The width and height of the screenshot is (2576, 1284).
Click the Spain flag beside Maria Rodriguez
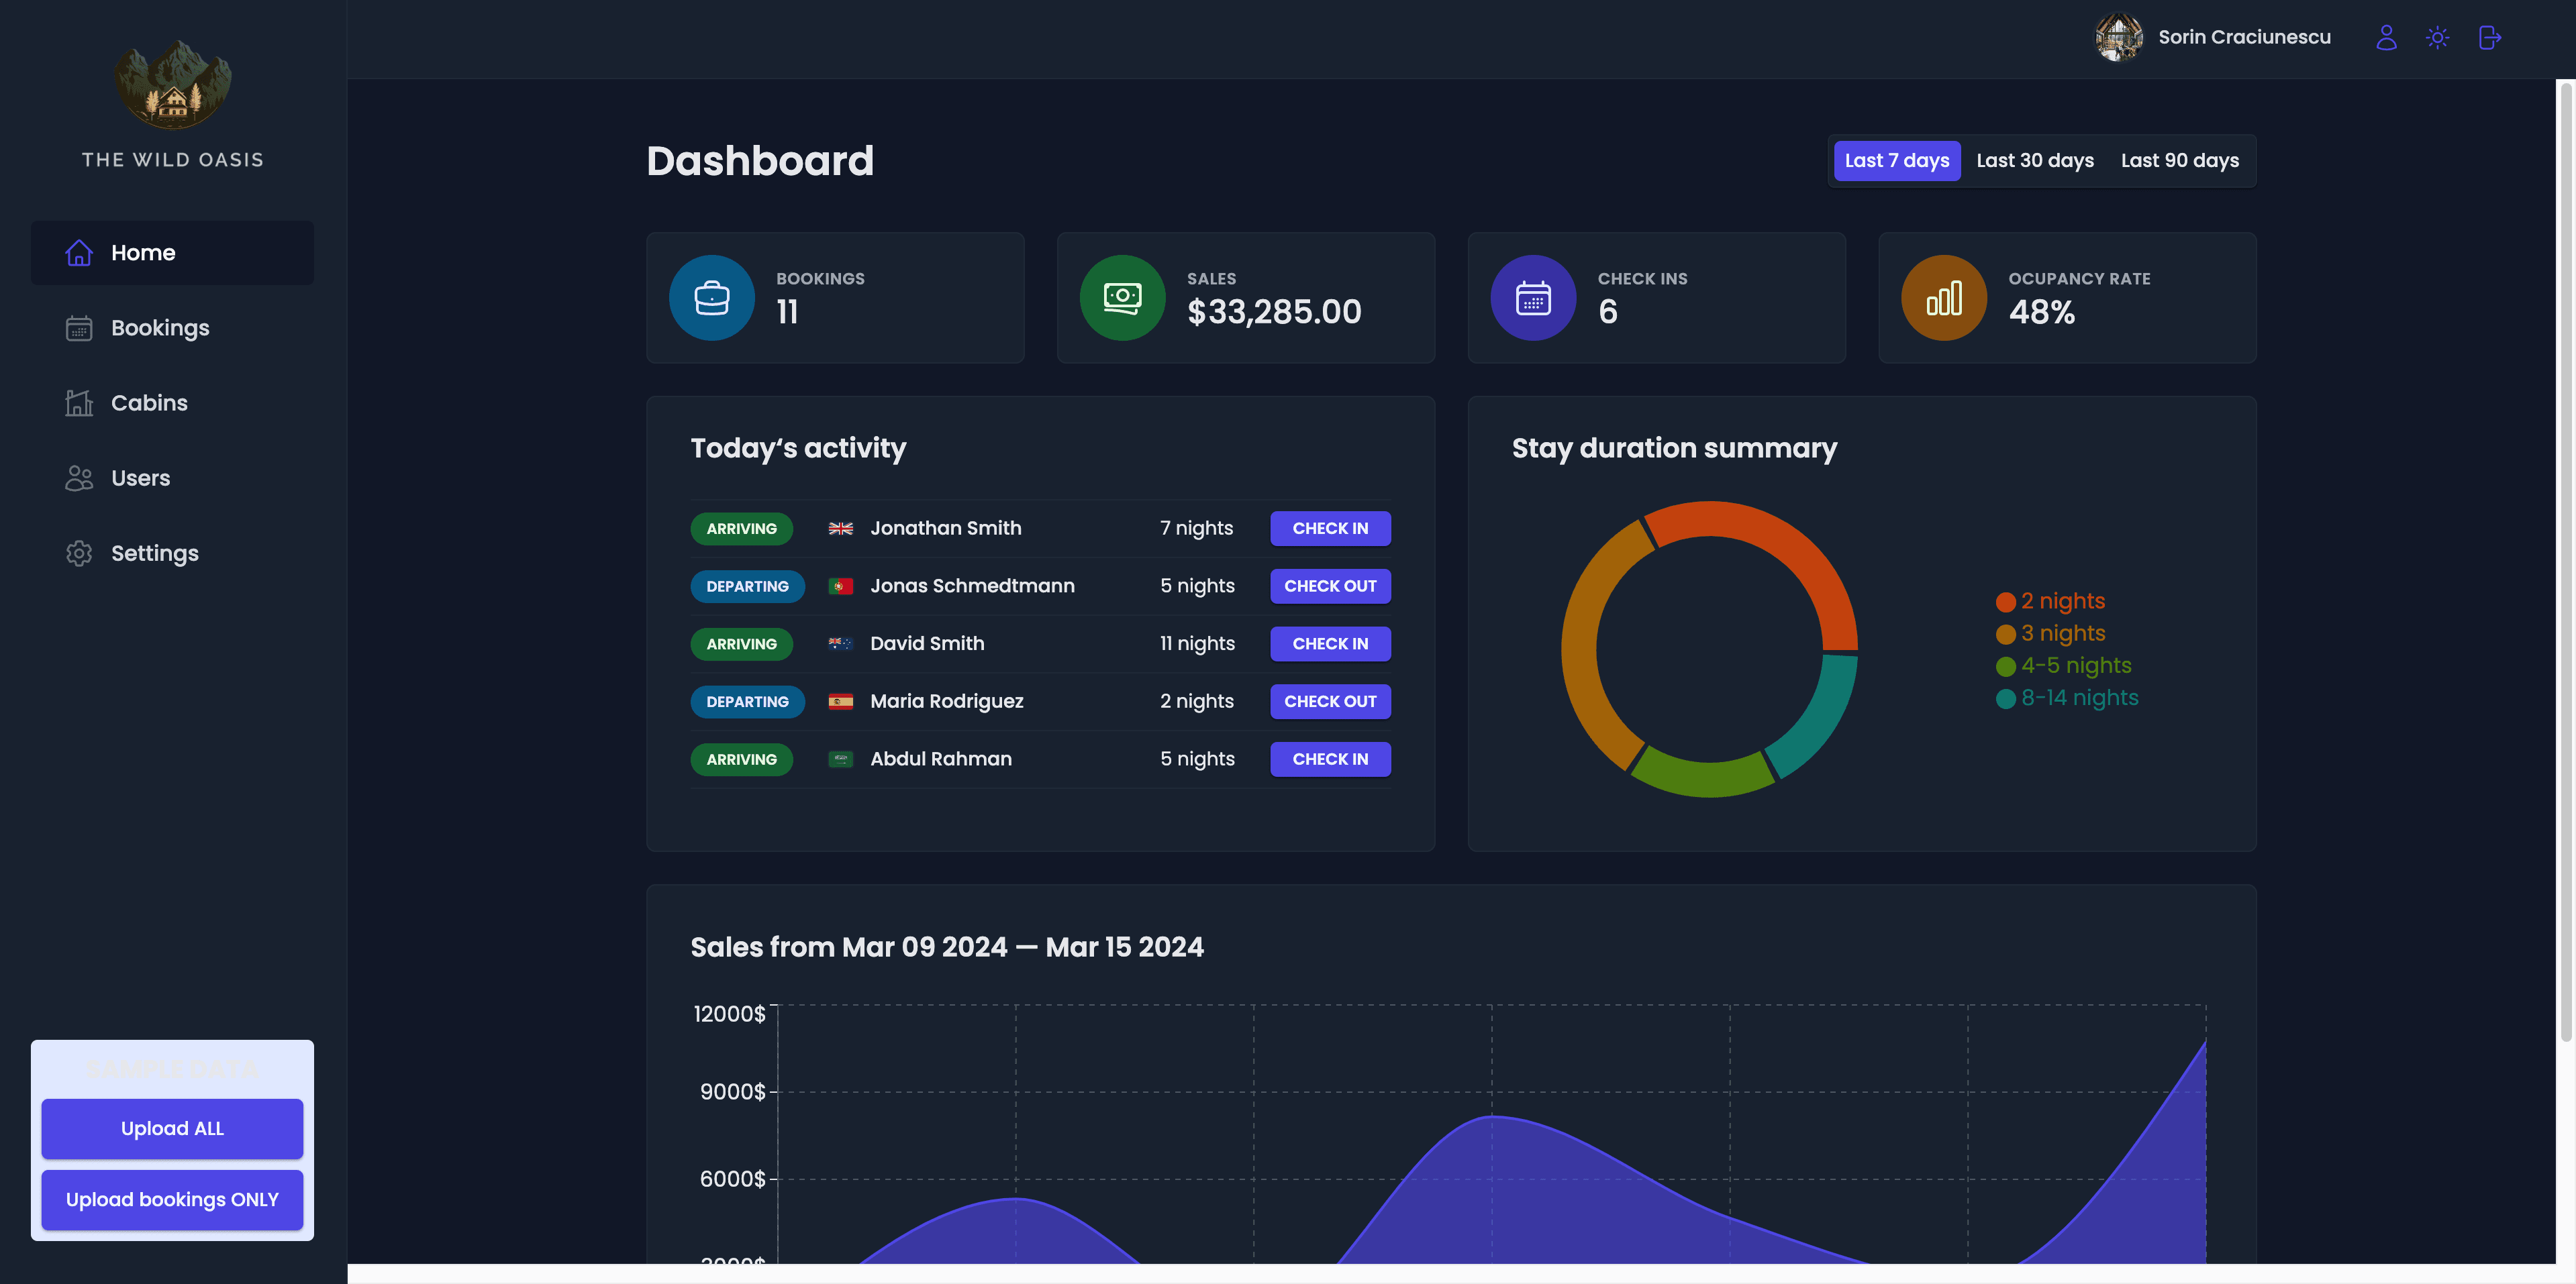840,702
